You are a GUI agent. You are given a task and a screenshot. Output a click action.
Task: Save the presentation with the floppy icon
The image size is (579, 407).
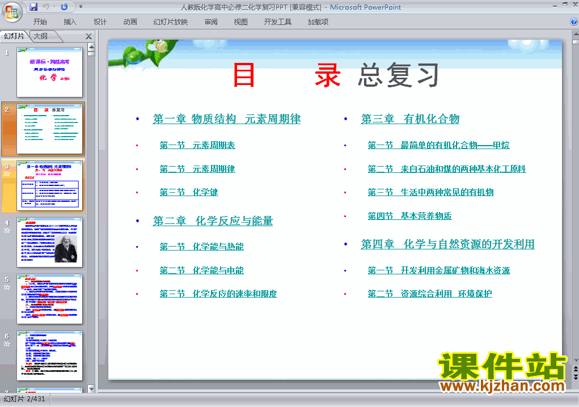pos(33,7)
